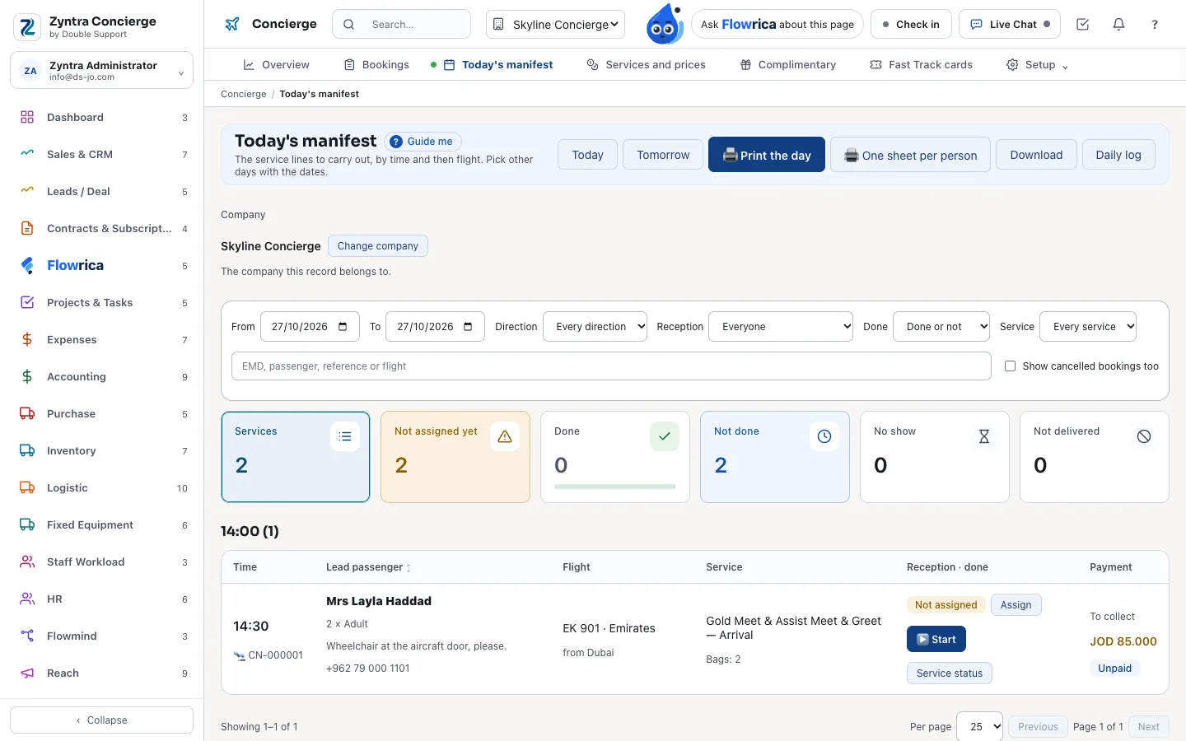The image size is (1186, 741).
Task: Open the Every service dropdown
Action: pos(1088,327)
